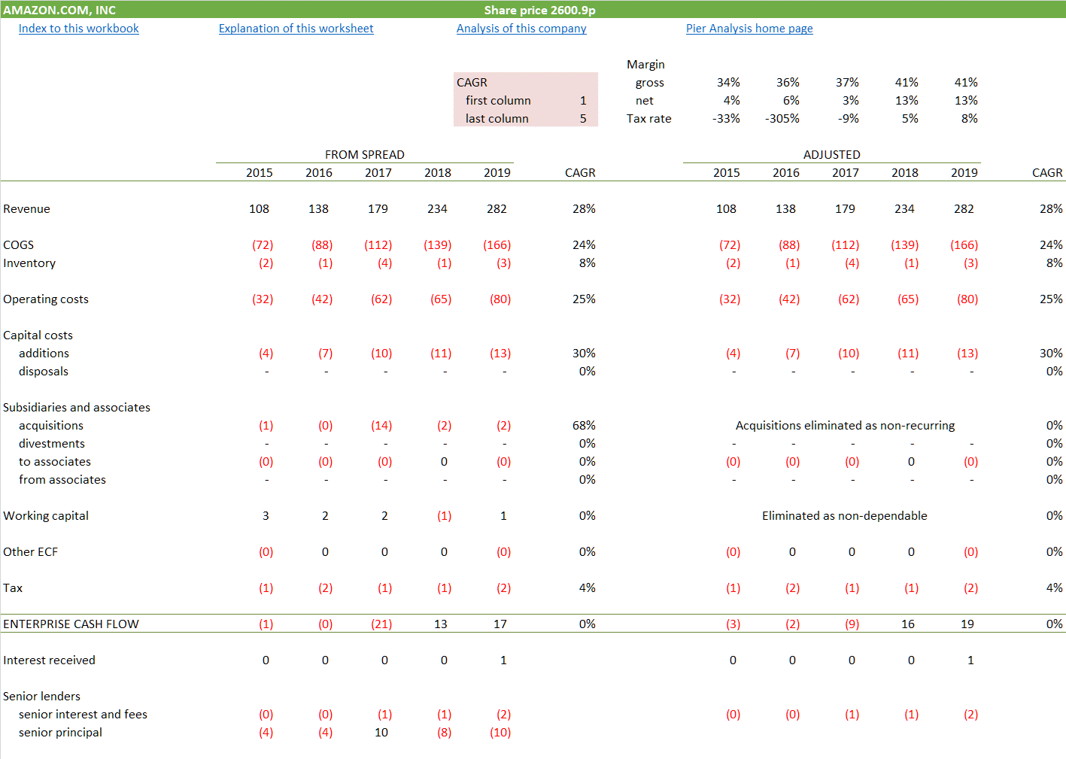Select the 'from associates' row label
The height and width of the screenshot is (759, 1066).
click(x=62, y=480)
